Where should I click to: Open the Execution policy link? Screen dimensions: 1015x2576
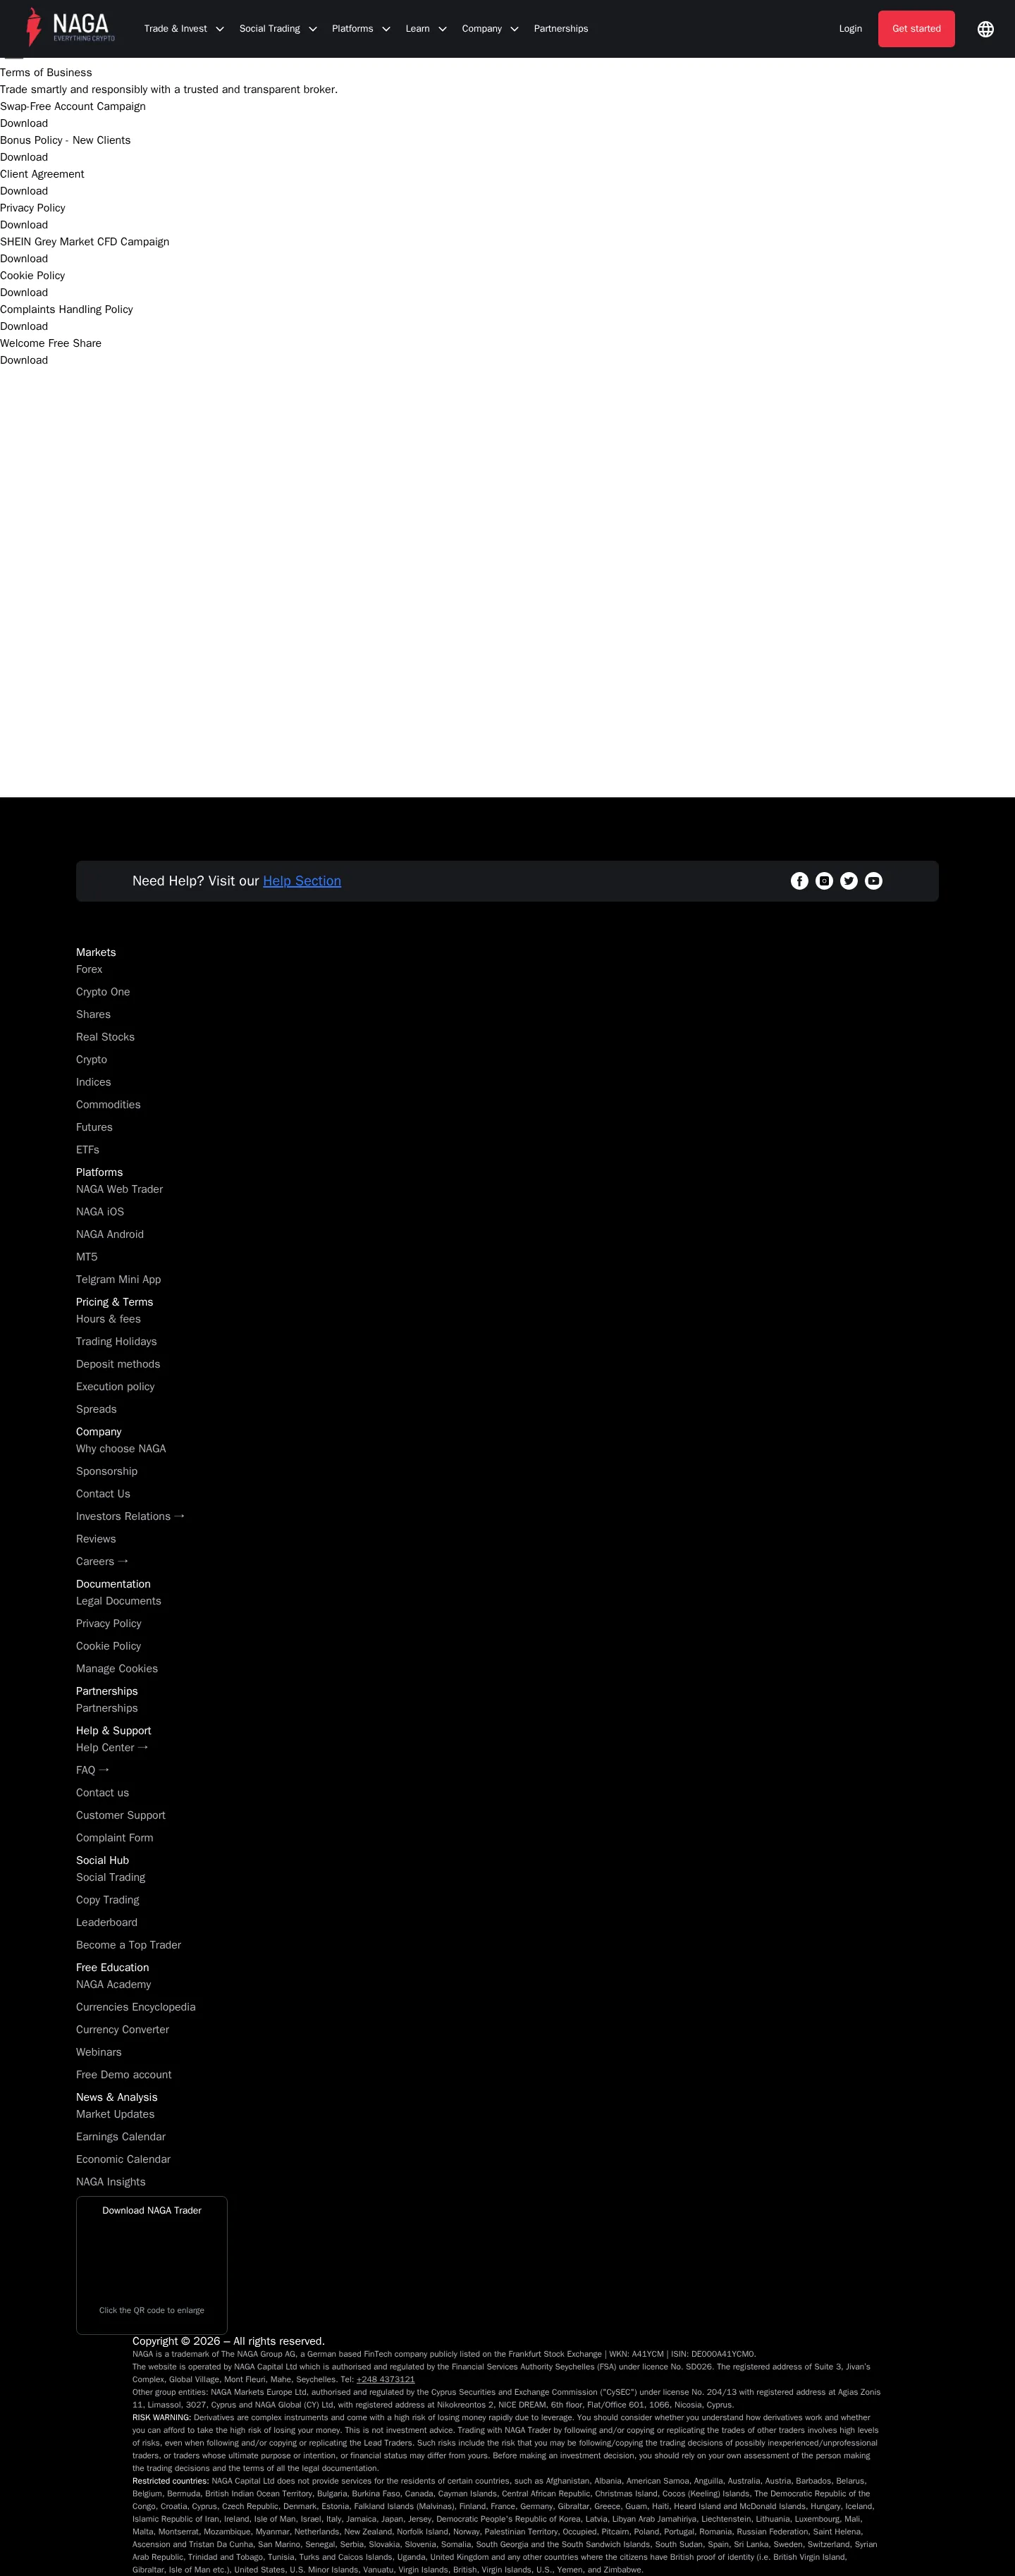[115, 1387]
